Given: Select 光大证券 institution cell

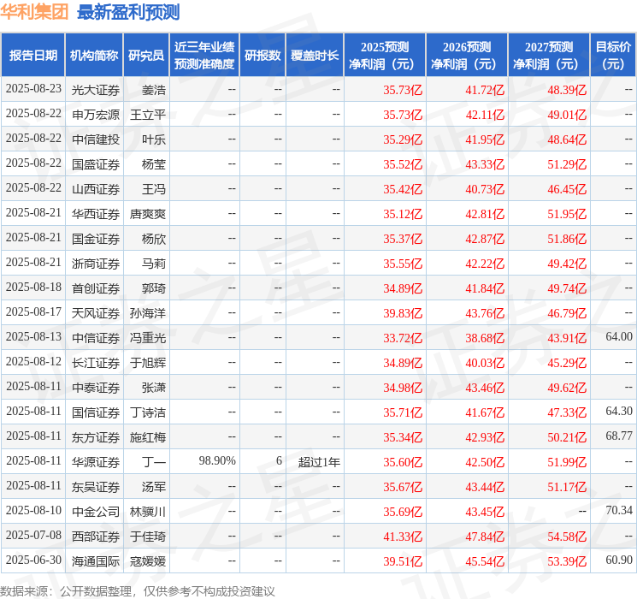Looking at the screenshot, I should pos(96,90).
